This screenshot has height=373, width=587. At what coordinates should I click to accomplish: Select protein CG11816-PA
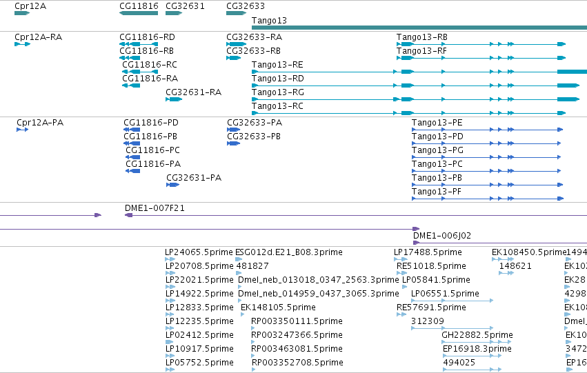click(153, 164)
